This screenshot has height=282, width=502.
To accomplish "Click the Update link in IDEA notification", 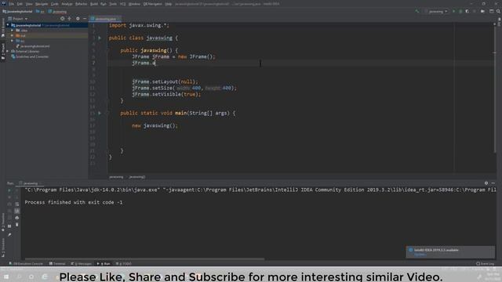I will click(420, 255).
